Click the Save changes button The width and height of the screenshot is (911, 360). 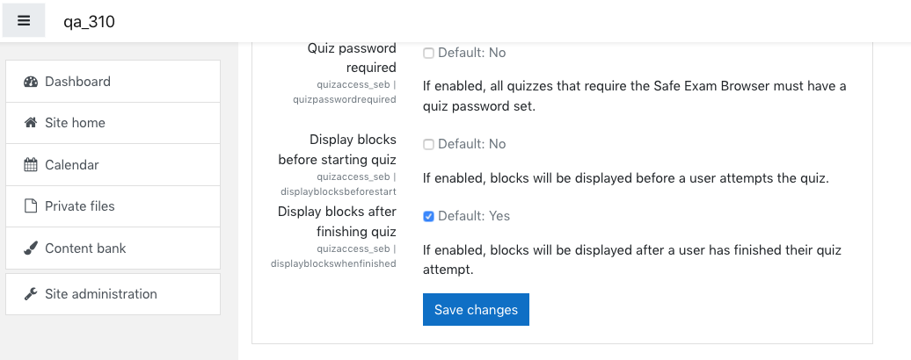tap(476, 310)
